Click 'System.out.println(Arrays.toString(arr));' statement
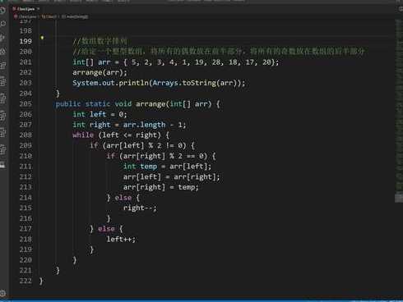The height and width of the screenshot is (302, 403). point(159,83)
